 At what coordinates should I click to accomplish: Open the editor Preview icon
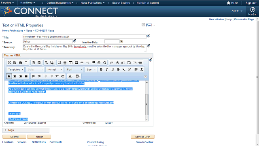pos(15,63)
